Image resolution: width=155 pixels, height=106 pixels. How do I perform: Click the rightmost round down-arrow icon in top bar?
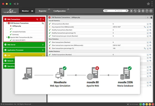pos(151,11)
